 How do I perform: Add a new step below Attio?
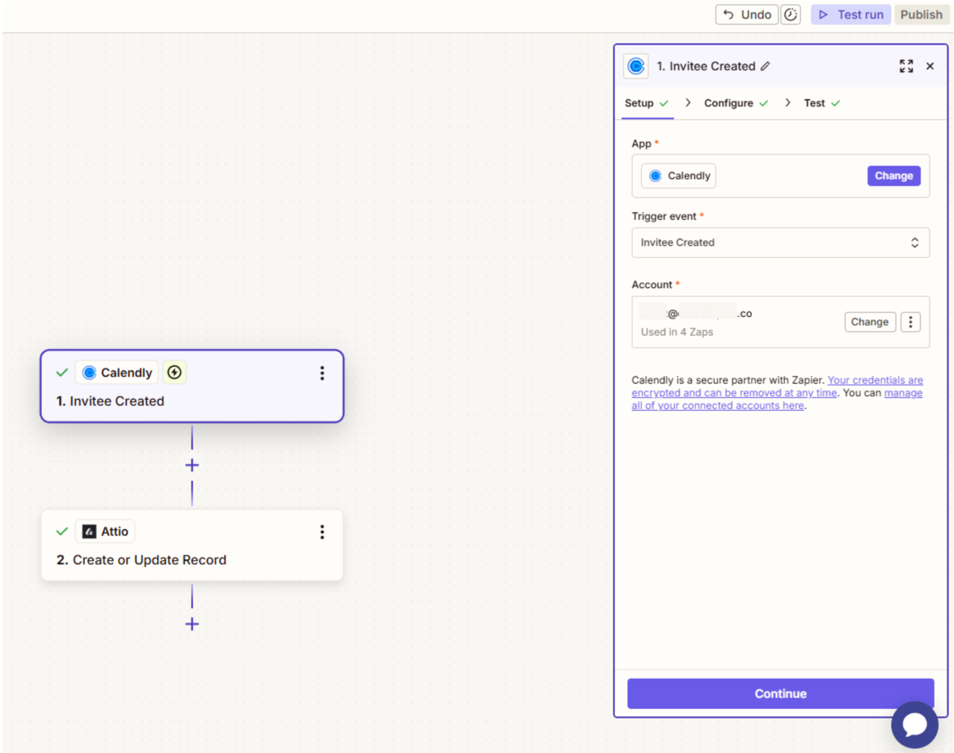point(192,625)
